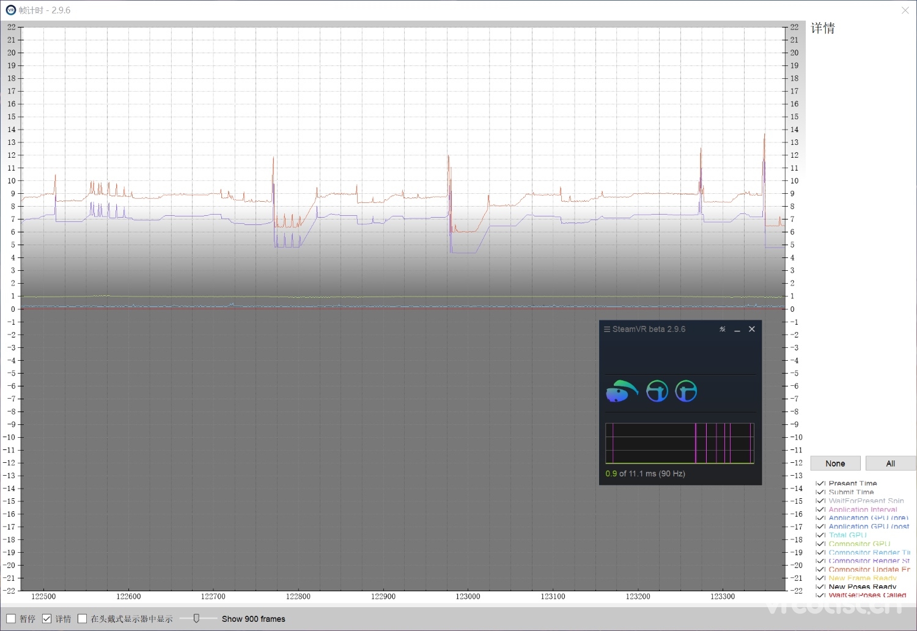
Task: Click the x-axis label 122500
Action: [43, 596]
